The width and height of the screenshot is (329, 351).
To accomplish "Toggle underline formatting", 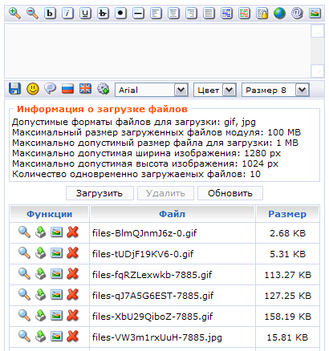I will pos(85,13).
